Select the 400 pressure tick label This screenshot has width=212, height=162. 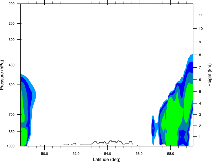[11, 65]
